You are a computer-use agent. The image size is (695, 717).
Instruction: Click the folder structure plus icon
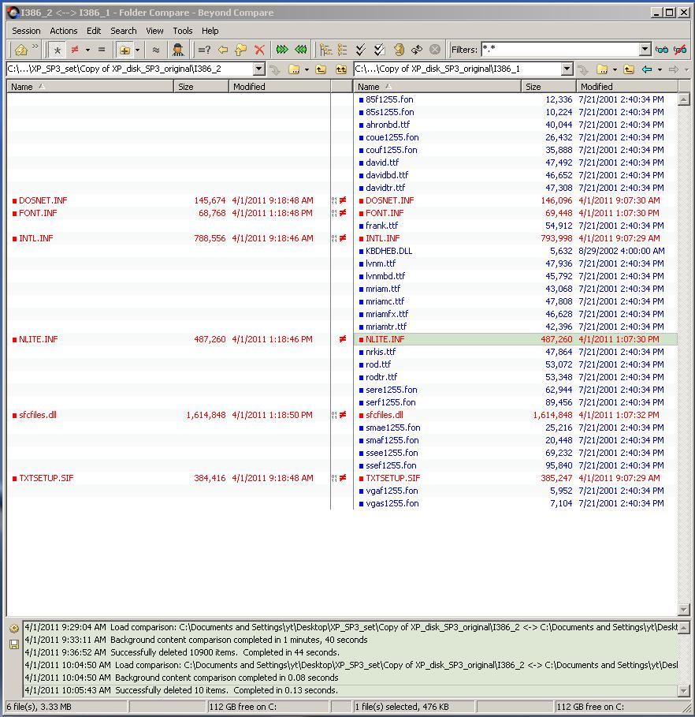[x=125, y=50]
